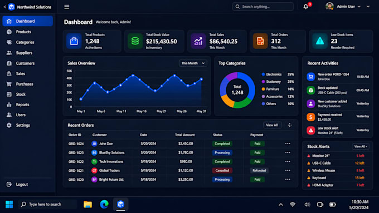The image size is (379, 213).
Task: Click the Total Orders document icon
Action: [260, 41]
